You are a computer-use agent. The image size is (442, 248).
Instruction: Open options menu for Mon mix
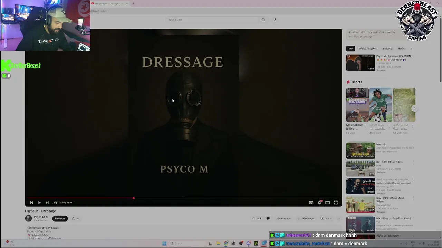pyautogui.click(x=414, y=145)
